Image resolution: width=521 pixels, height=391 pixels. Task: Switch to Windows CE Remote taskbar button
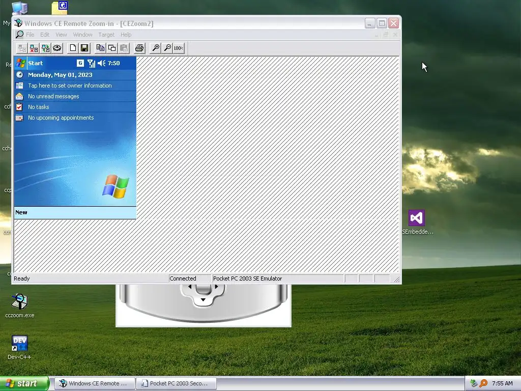(x=95, y=383)
